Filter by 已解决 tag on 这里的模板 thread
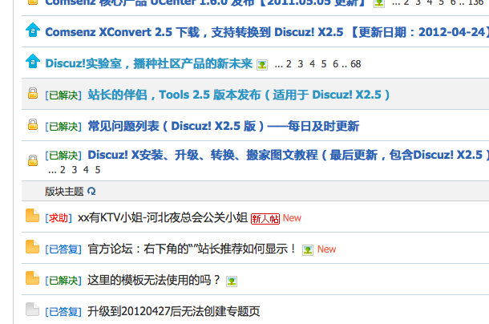 (x=63, y=281)
